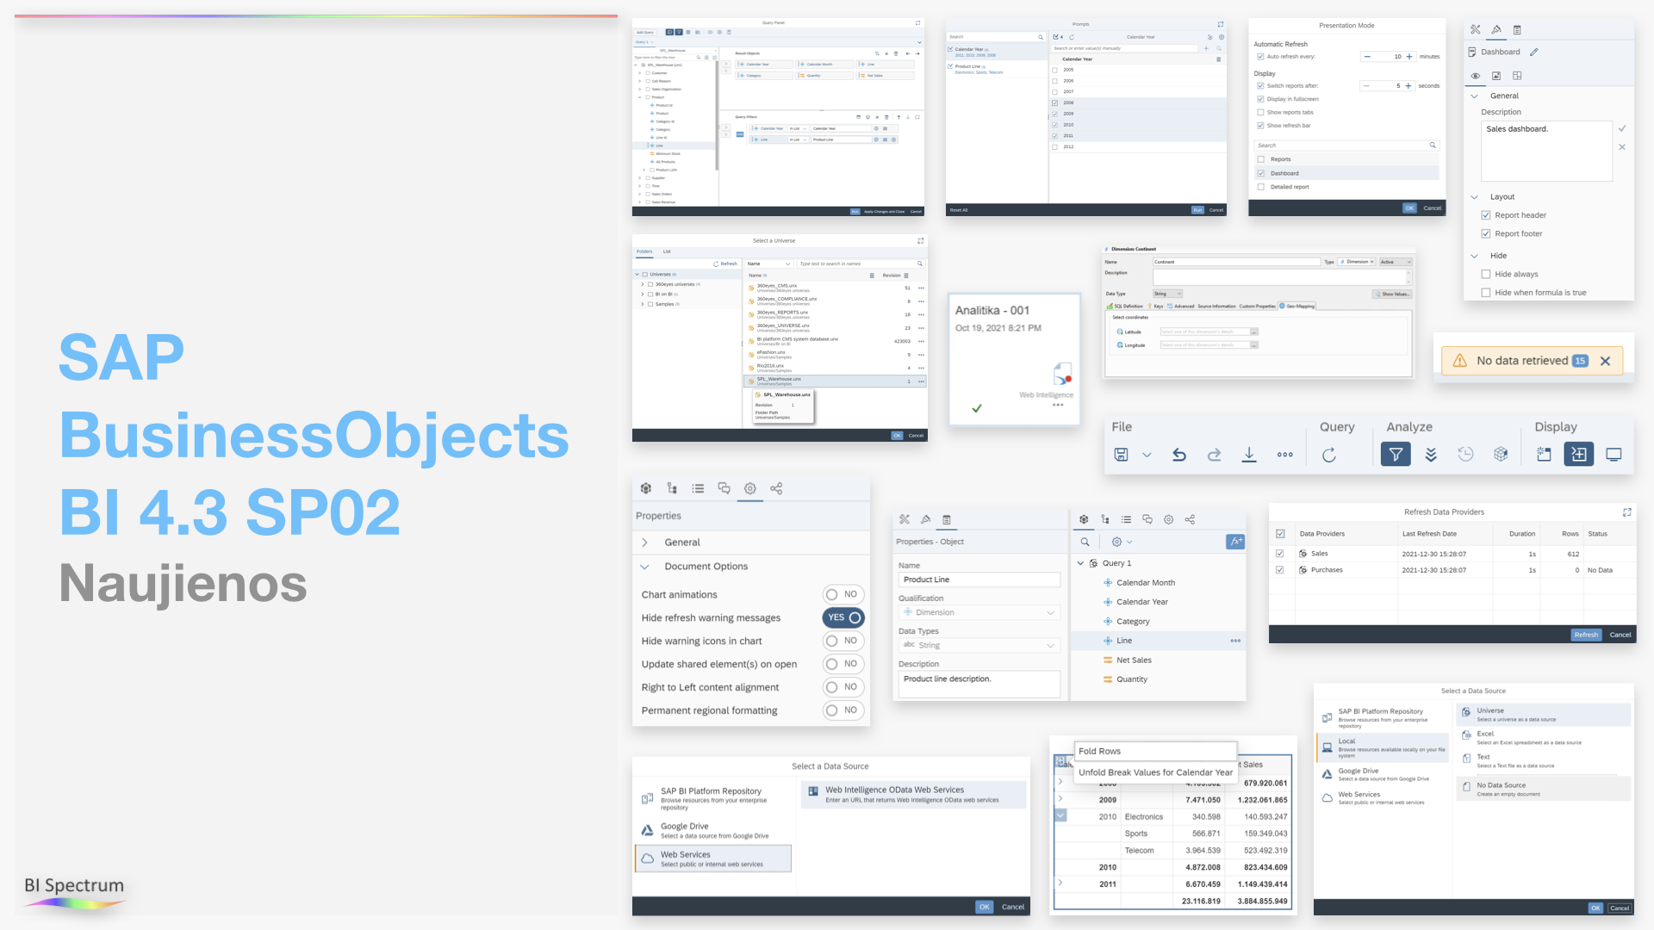Viewport: 1654px width, 930px height.
Task: Click the checkmark beside Sales dashboard description
Action: (1621, 128)
